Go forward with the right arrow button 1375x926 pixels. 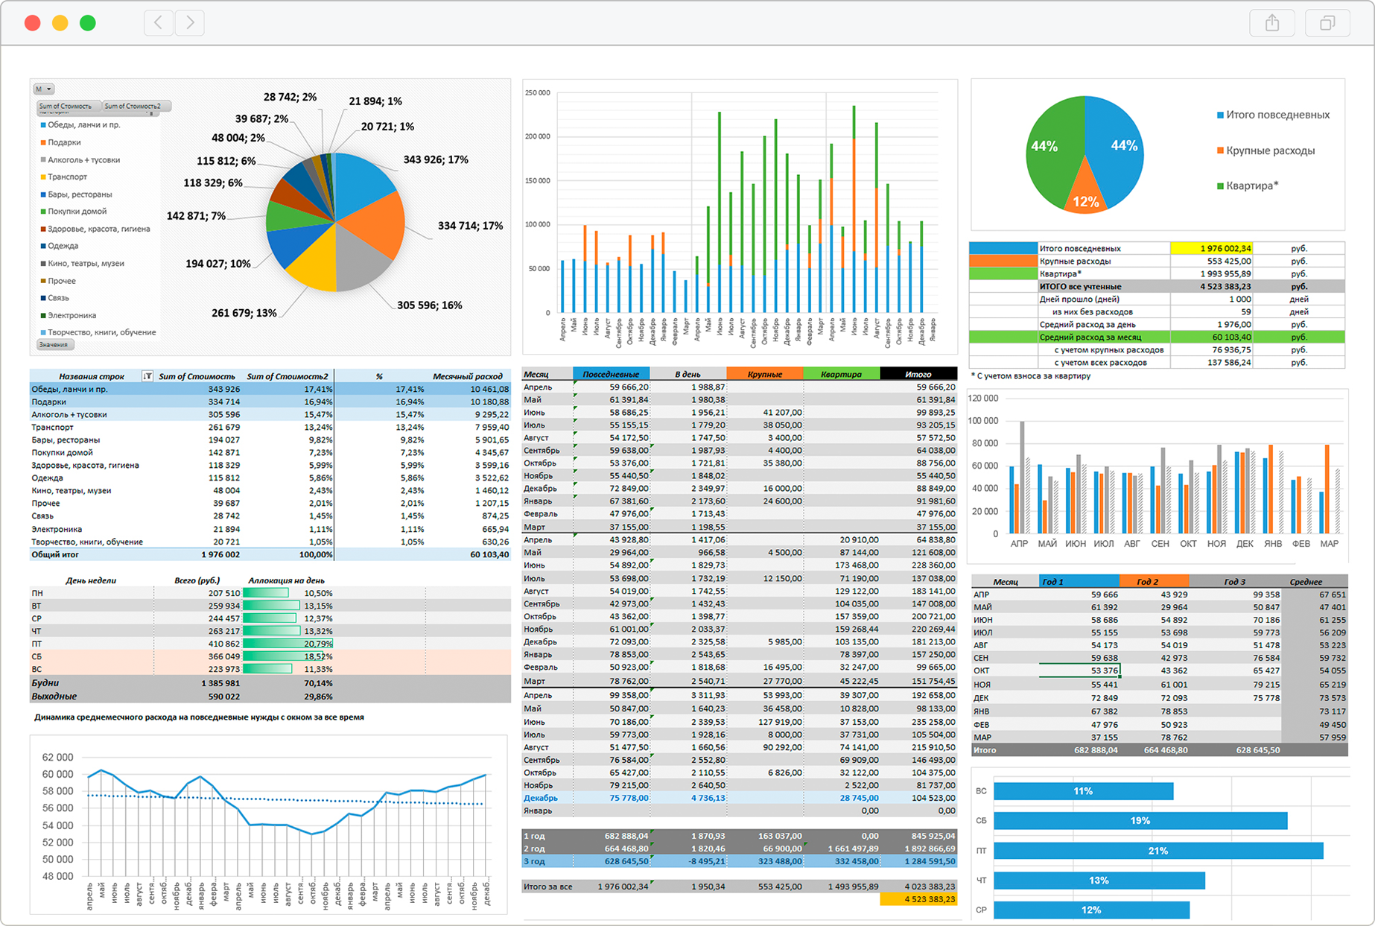coord(190,23)
